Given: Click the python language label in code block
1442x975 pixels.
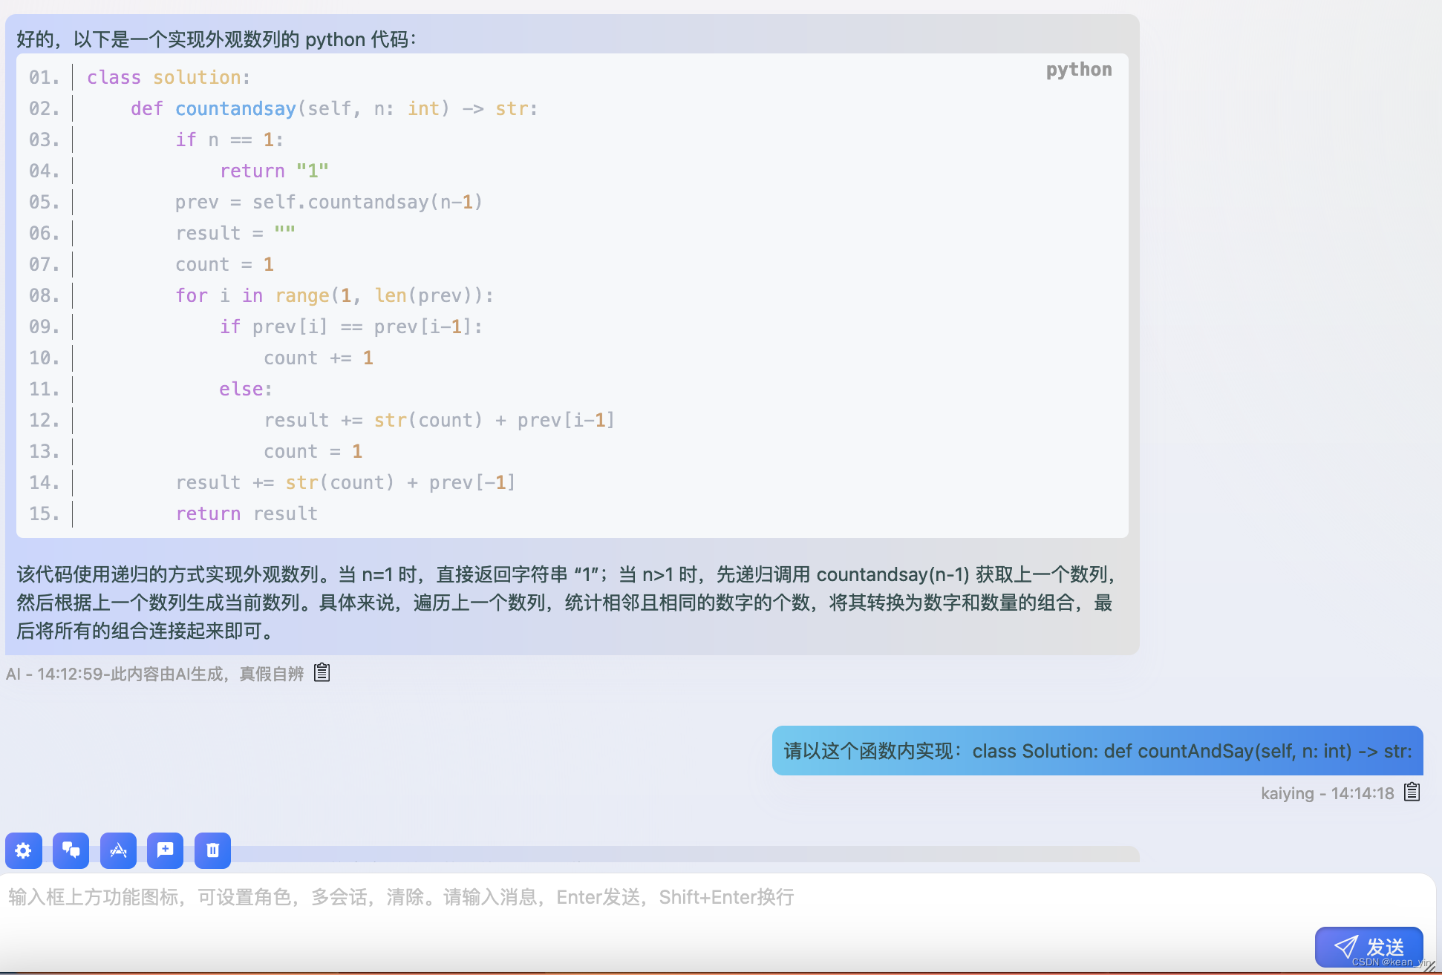Looking at the screenshot, I should coord(1079,69).
